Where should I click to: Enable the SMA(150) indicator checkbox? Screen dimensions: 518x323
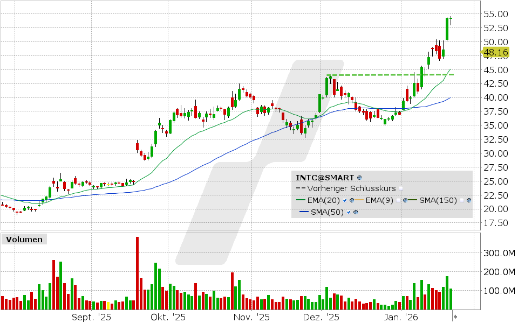462,200
